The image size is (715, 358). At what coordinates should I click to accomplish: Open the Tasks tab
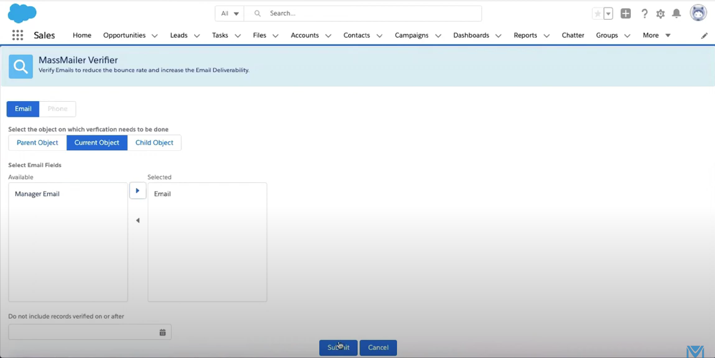point(220,35)
